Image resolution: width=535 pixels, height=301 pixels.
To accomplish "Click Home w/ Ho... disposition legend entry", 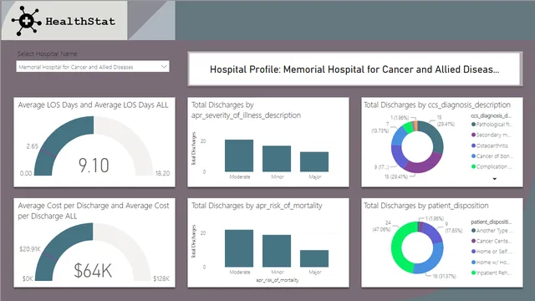I will click(x=491, y=263).
